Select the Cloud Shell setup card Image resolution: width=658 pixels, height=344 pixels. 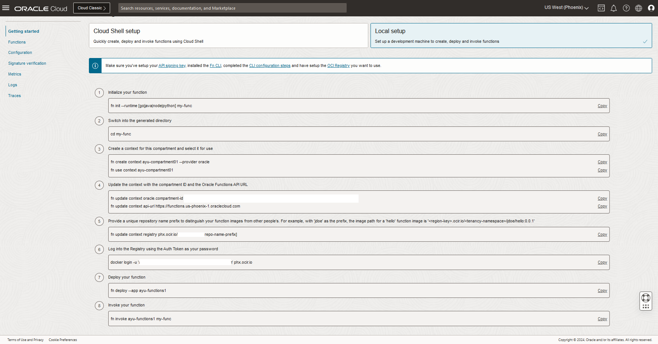click(228, 36)
